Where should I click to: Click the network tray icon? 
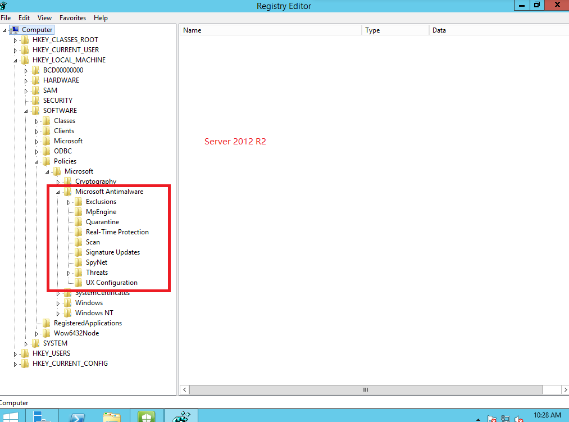point(506,419)
